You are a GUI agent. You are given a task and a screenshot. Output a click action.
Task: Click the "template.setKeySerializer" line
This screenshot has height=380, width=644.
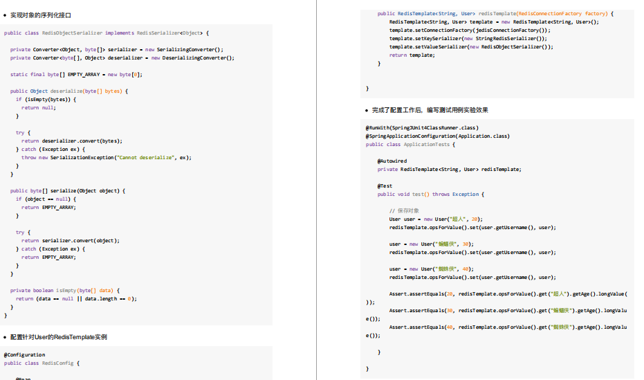(468, 39)
